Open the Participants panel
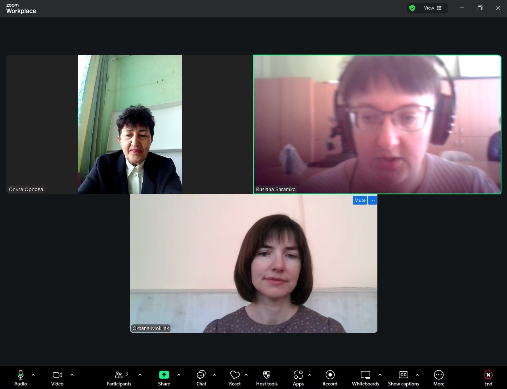The image size is (507, 389). coord(119,378)
